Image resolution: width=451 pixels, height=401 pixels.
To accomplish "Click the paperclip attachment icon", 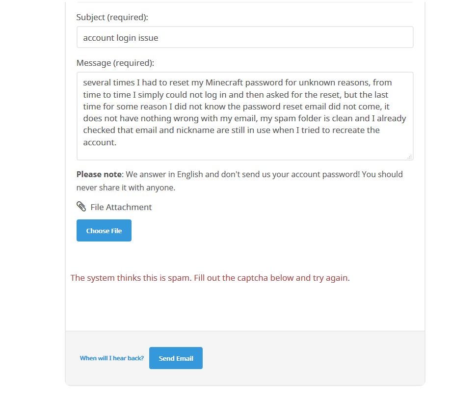I will (x=81, y=207).
